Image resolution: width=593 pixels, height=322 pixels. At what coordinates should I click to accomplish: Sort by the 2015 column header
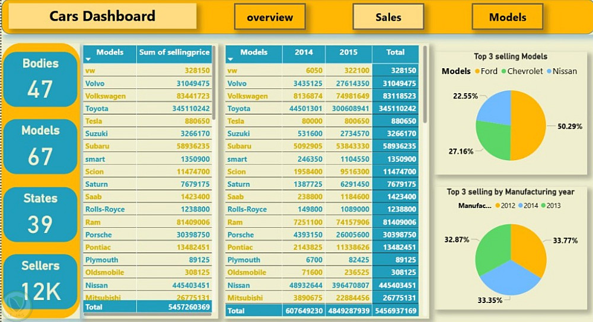coord(348,52)
